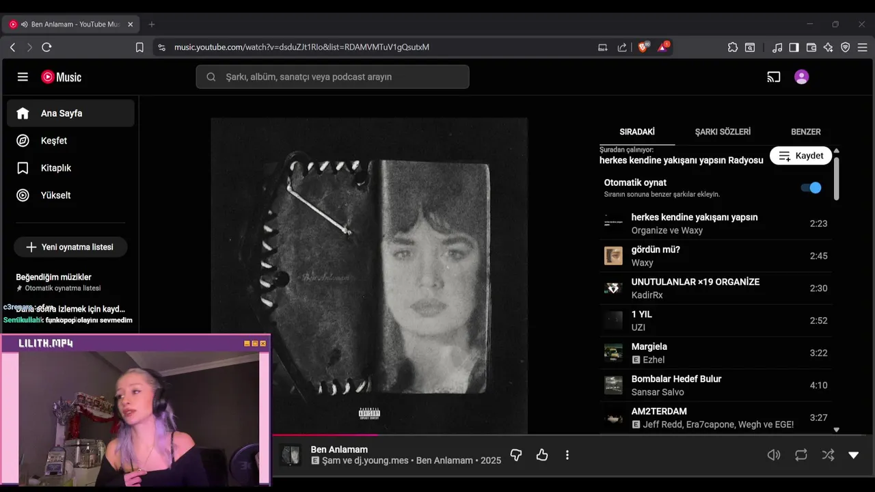Click the browser address bar URL
The image size is (875, 492).
point(301,47)
